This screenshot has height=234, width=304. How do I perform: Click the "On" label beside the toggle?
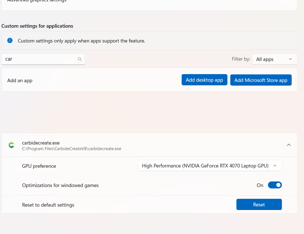click(x=260, y=185)
